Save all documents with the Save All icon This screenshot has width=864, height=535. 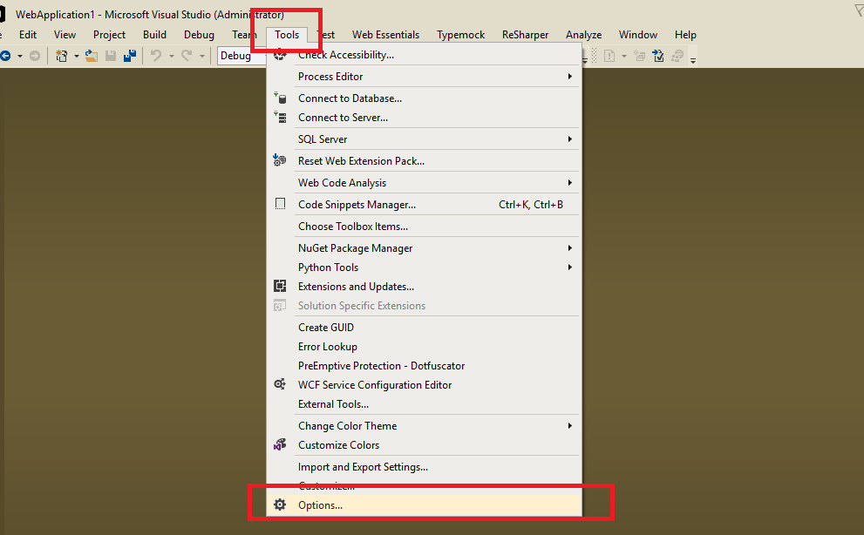click(x=130, y=56)
